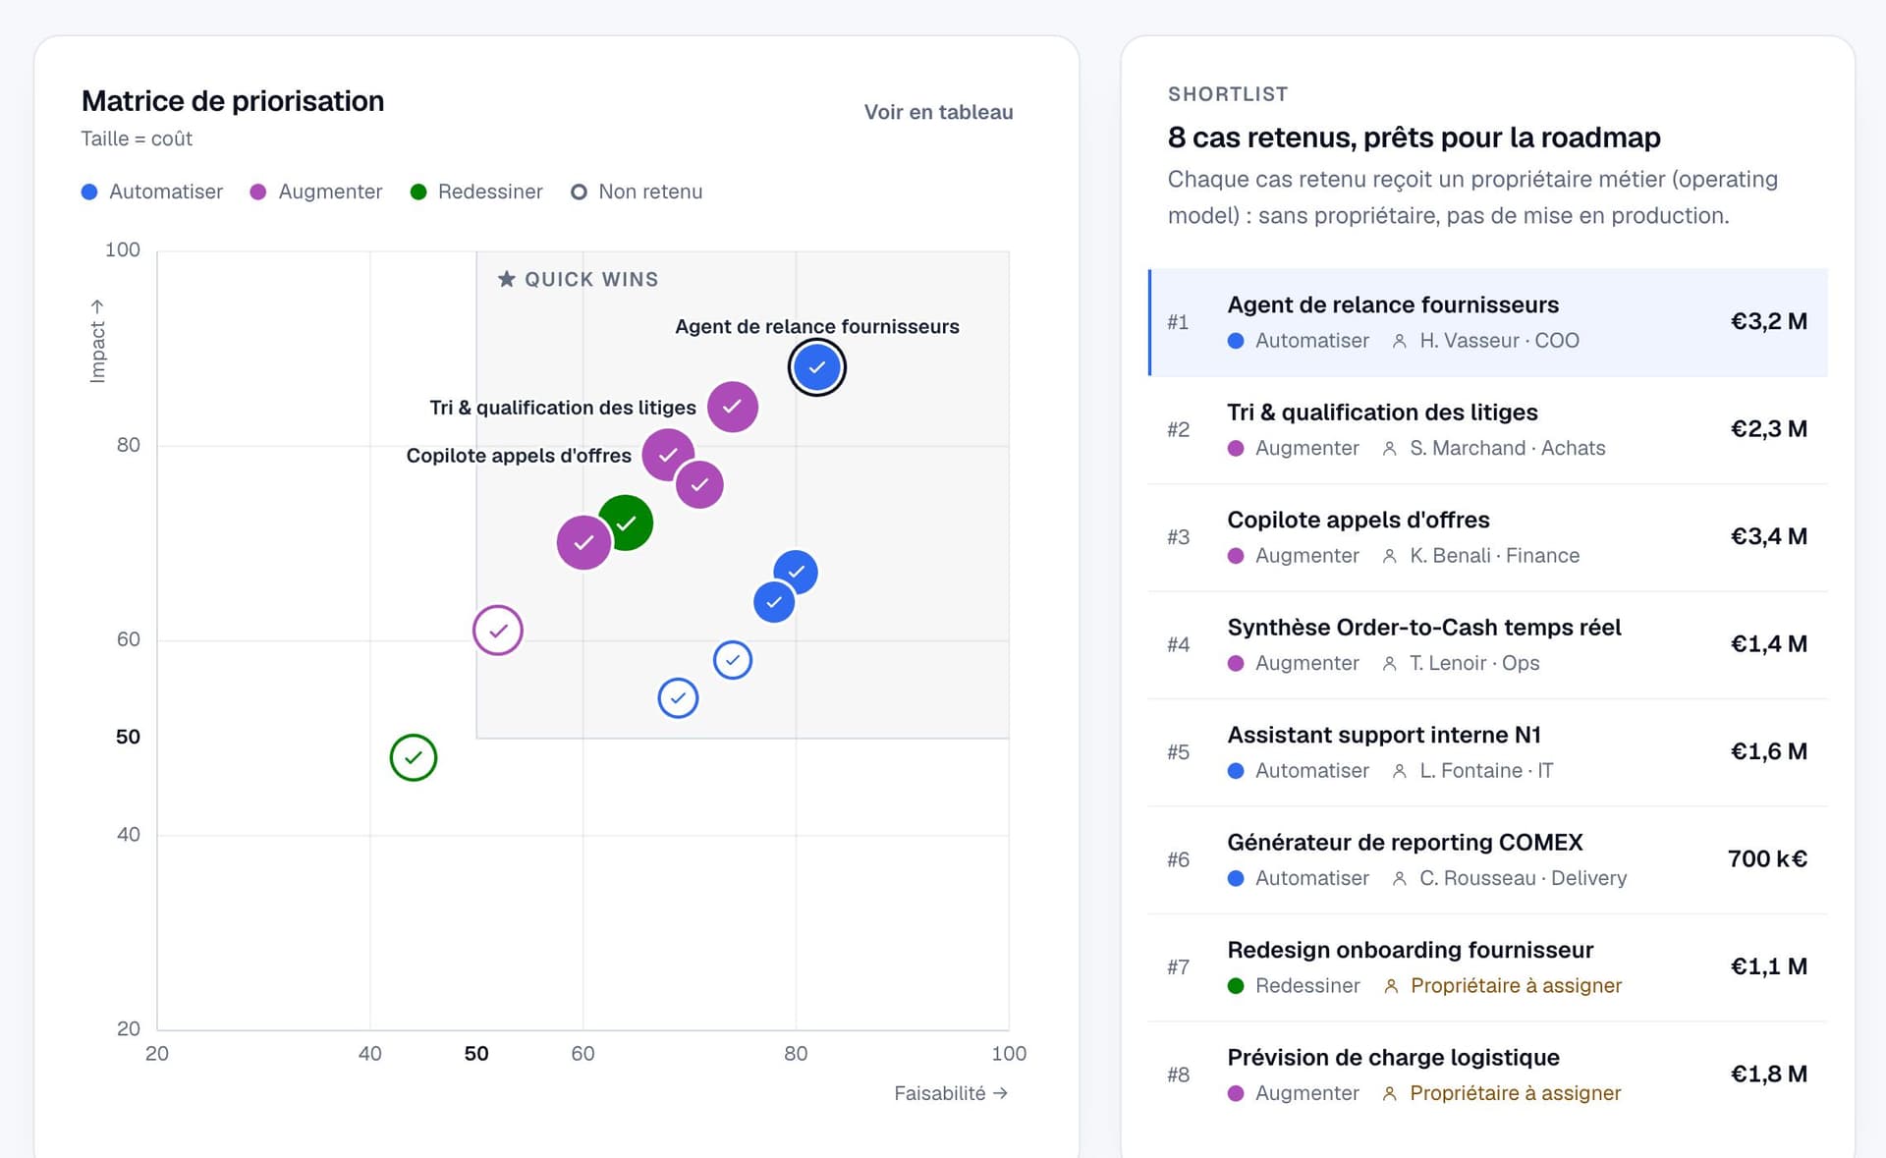Select the Agent de relance fournisseurs bubble
The image size is (1886, 1158).
coord(816,367)
